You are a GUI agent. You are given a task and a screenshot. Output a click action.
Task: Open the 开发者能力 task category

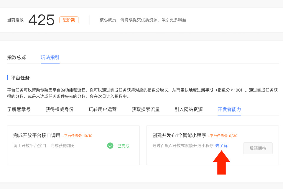pos(229,109)
